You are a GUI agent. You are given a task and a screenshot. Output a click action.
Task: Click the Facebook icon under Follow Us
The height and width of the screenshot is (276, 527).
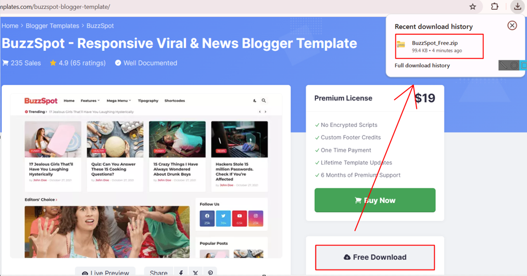[207, 218]
